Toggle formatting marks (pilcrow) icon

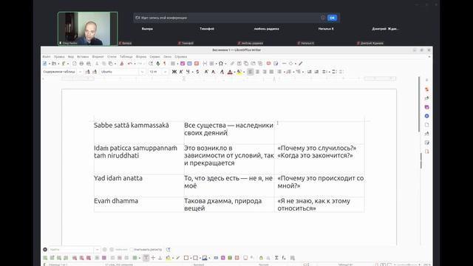click(x=165, y=64)
